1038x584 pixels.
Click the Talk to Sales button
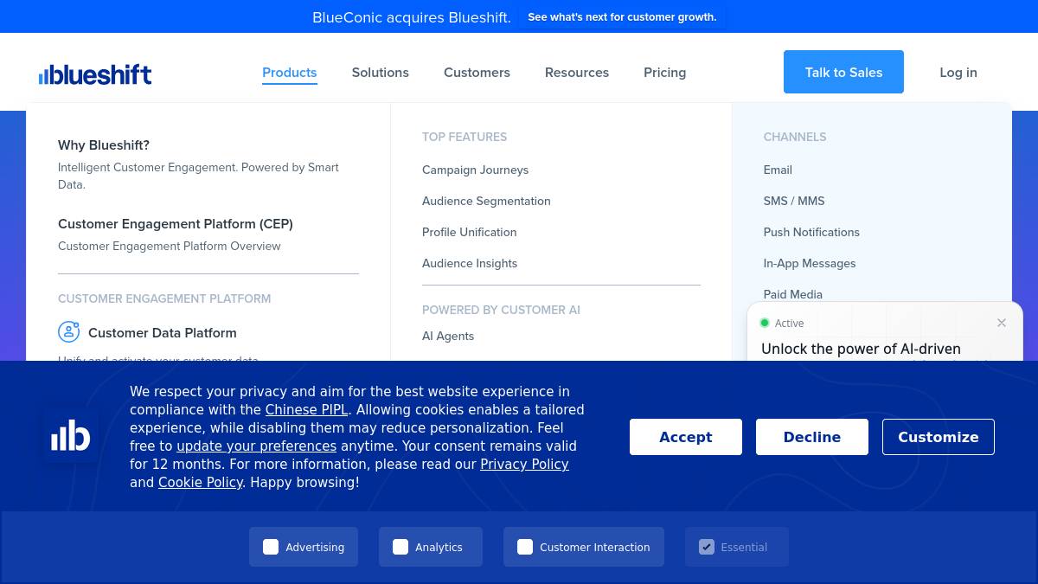[x=843, y=72]
